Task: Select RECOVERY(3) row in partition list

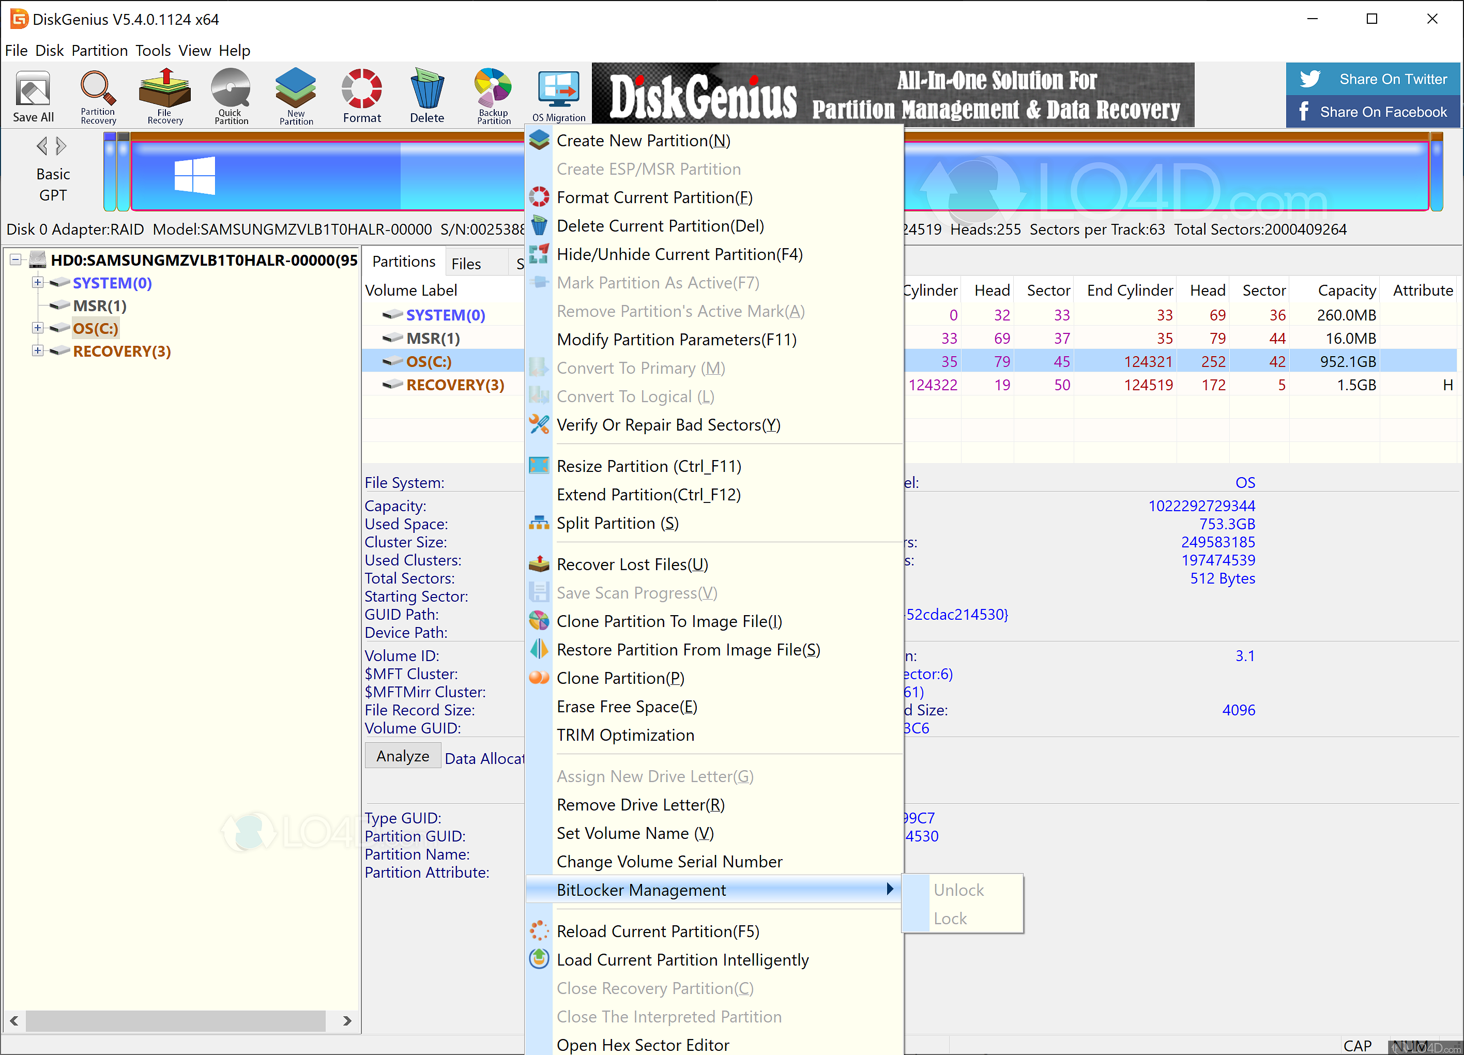Action: click(x=455, y=385)
